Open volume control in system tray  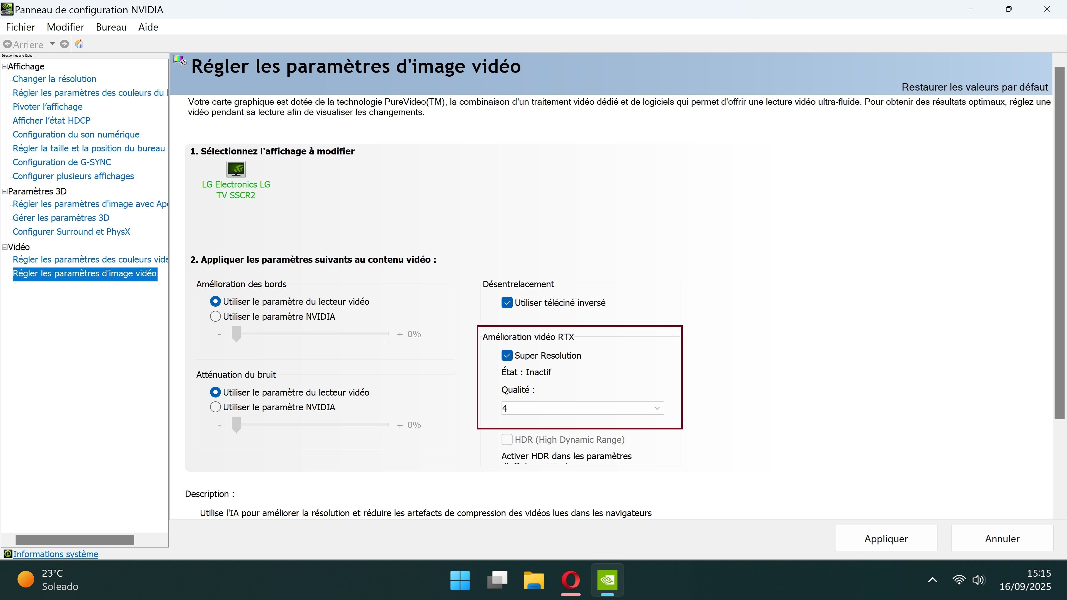(978, 580)
